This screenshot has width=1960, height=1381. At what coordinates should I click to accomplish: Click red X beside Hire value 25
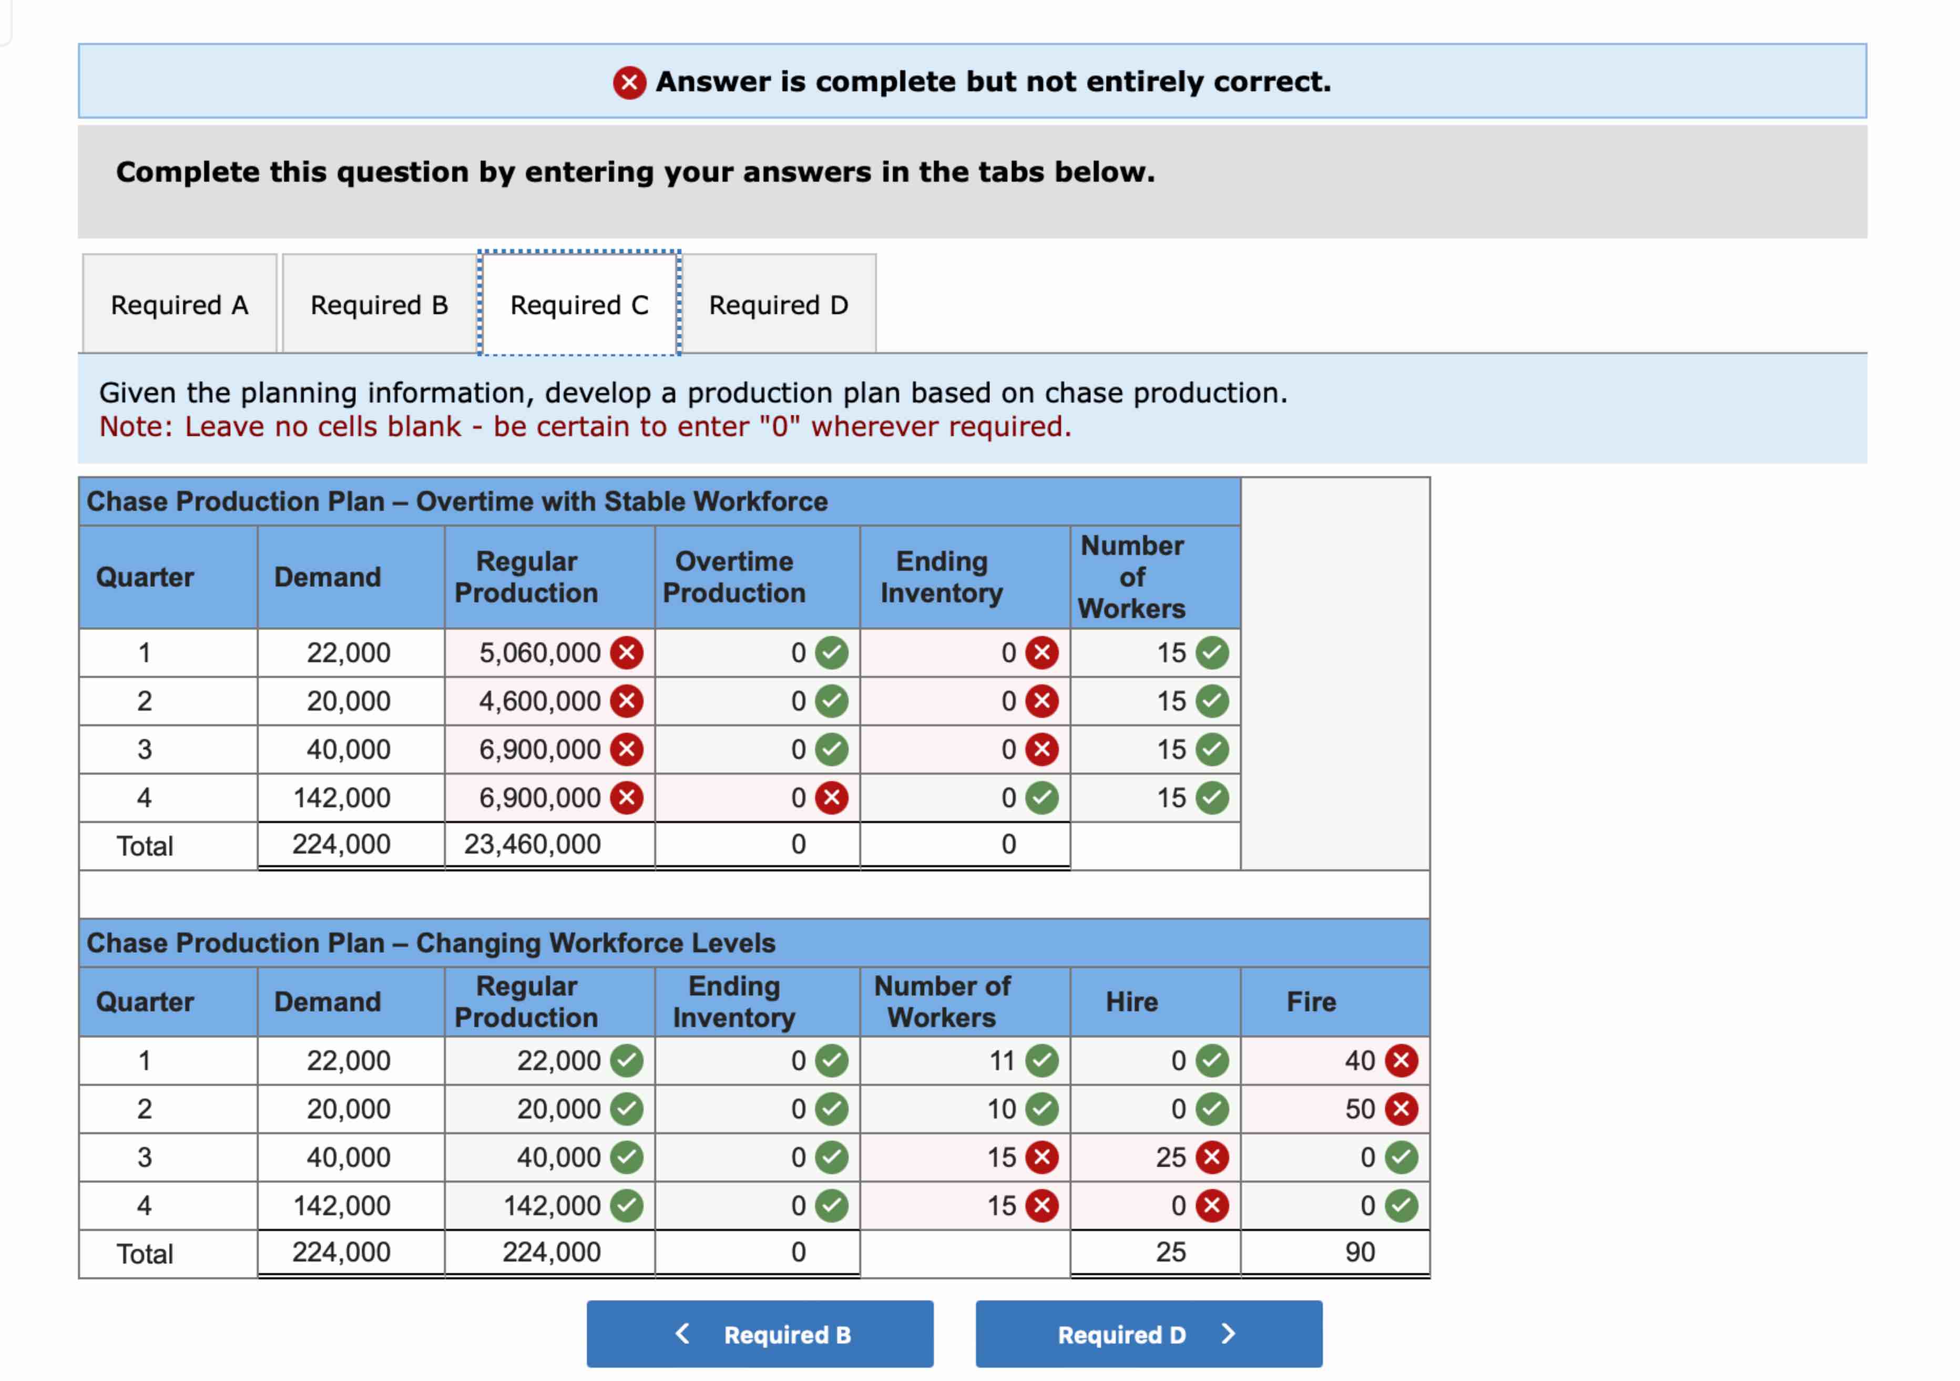pyautogui.click(x=1212, y=1158)
